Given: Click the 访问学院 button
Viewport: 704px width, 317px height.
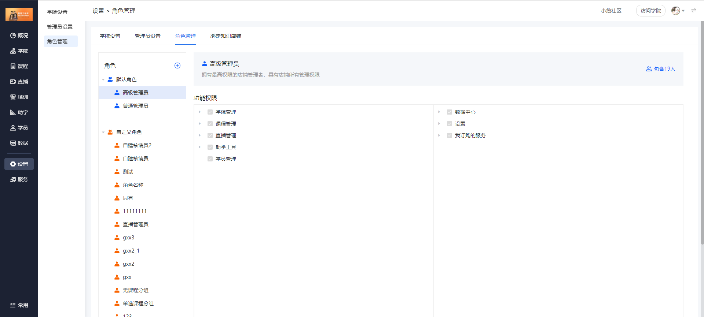Looking at the screenshot, I should point(650,11).
